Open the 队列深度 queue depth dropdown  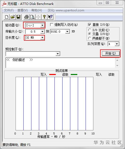[x=117, y=44]
